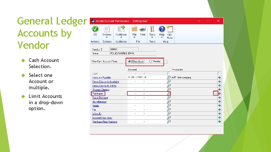Viewport: 271px width, 152px height.
Task: Open the Terms Discounts Taken link
Action: point(104,86)
